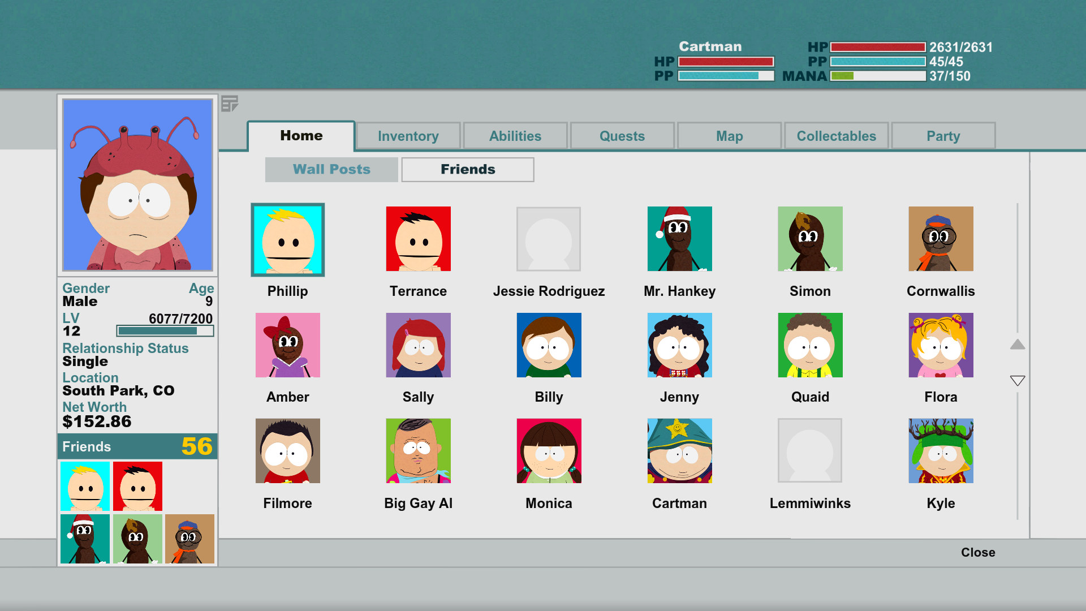Open the Map tab
This screenshot has width=1086, height=611.
coord(730,136)
